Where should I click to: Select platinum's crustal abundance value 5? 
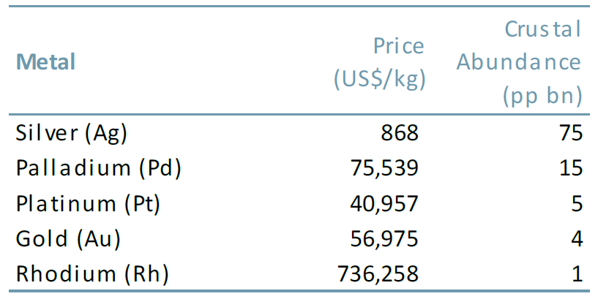coord(576,203)
